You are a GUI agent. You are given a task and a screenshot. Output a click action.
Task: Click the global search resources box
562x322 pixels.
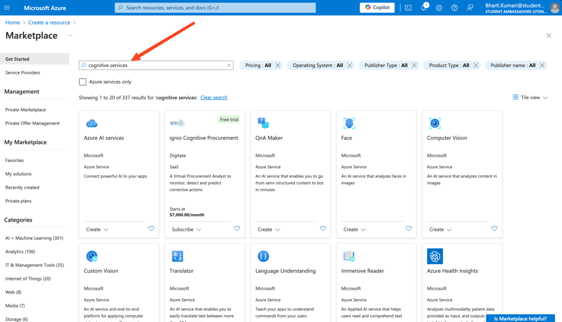click(215, 8)
